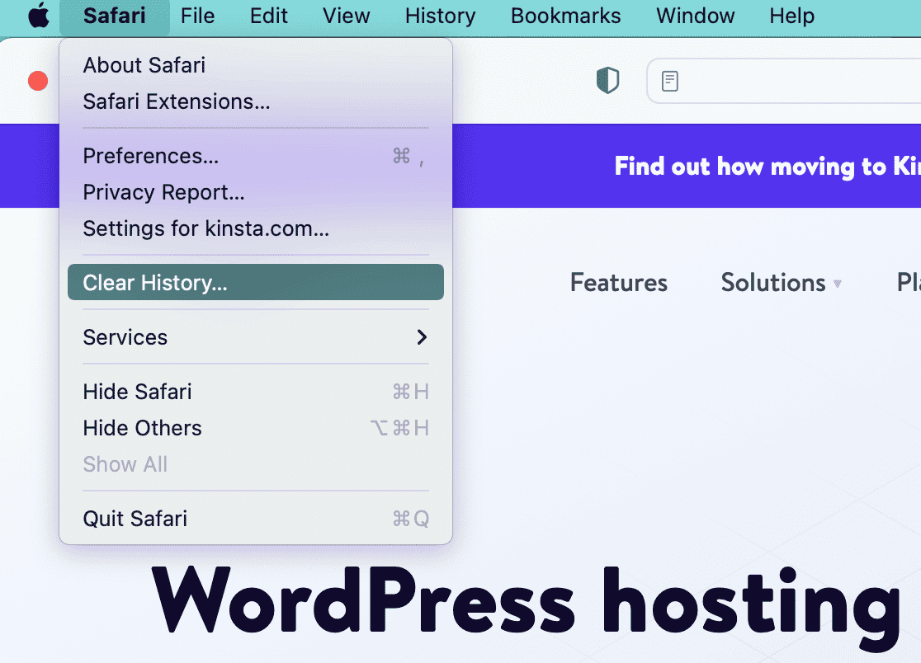Open Settings for kinsta.com…
The image size is (921, 663).
pos(256,228)
